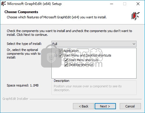Click the dropdown chevron arrow

click(x=134, y=44)
